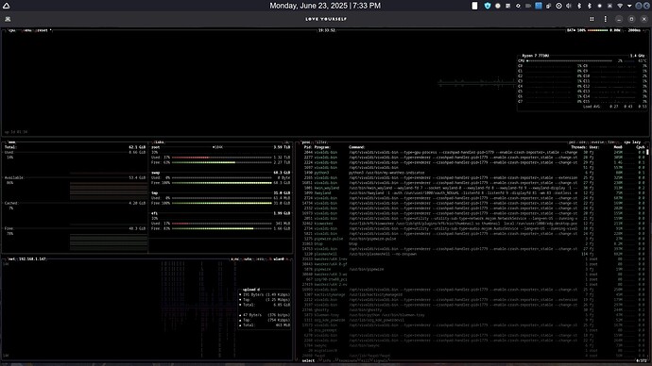The image size is (652, 366).
Task: Click 'kill' at bottom of proc box
Action: click(365, 360)
